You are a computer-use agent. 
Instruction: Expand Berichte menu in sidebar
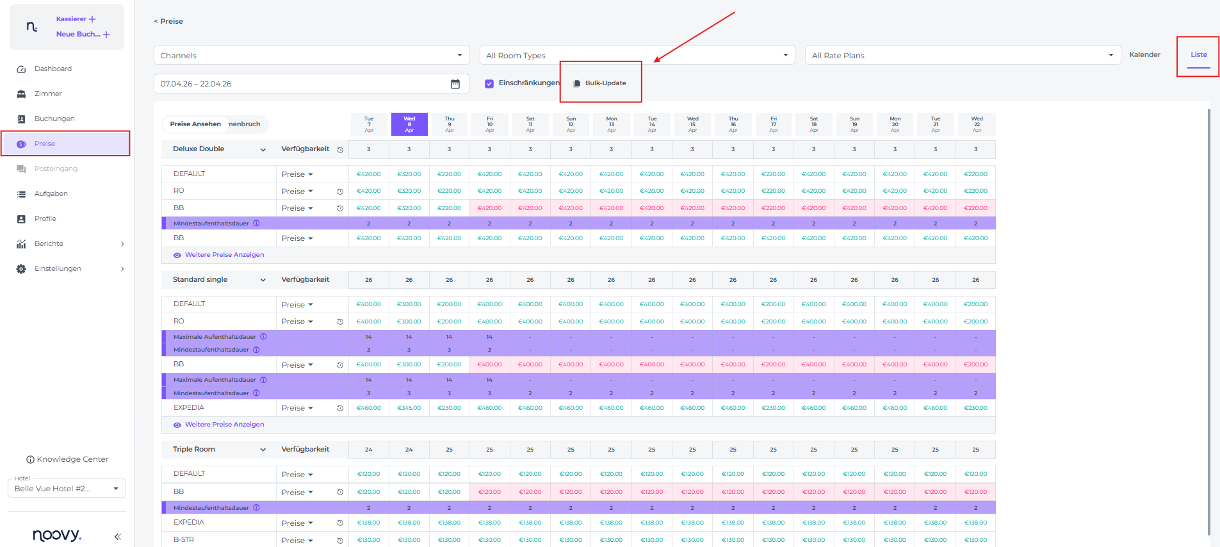pyautogui.click(x=122, y=244)
